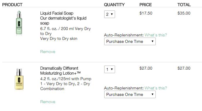Click the dropdown arrow in the soap's Purchase One Time box
The width and height of the screenshot is (202, 111).
click(153, 41)
